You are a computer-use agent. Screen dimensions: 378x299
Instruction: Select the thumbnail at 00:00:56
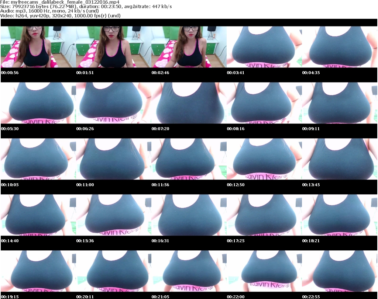pos(38,47)
